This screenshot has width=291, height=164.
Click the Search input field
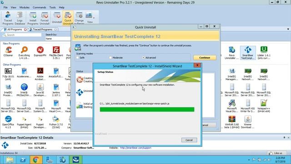[22, 35]
